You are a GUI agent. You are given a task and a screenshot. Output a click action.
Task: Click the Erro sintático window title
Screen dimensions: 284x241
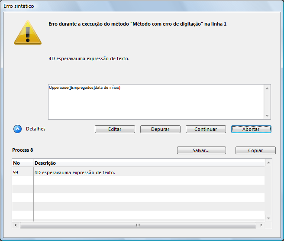(x=19, y=6)
